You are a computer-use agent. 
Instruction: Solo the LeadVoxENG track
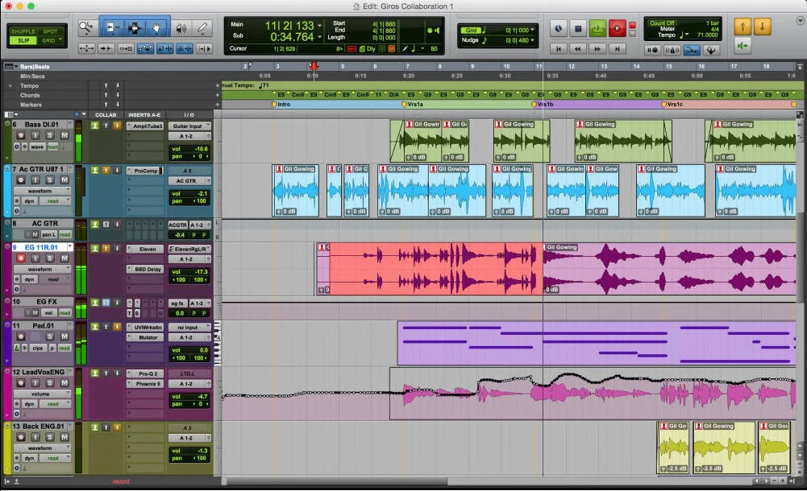point(50,382)
